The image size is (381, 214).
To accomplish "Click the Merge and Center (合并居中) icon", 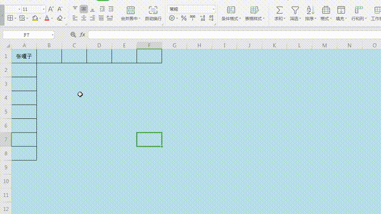I will tap(130, 10).
